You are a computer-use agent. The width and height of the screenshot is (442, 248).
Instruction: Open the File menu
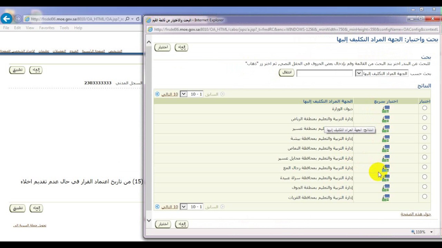coord(6,28)
